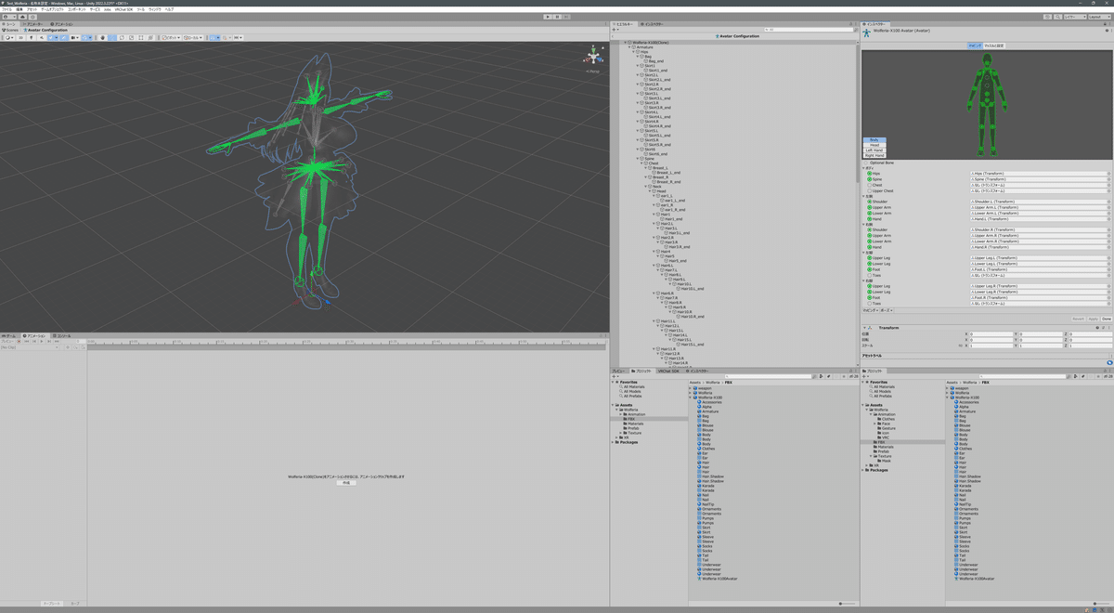Click the Apply button

(1094, 319)
